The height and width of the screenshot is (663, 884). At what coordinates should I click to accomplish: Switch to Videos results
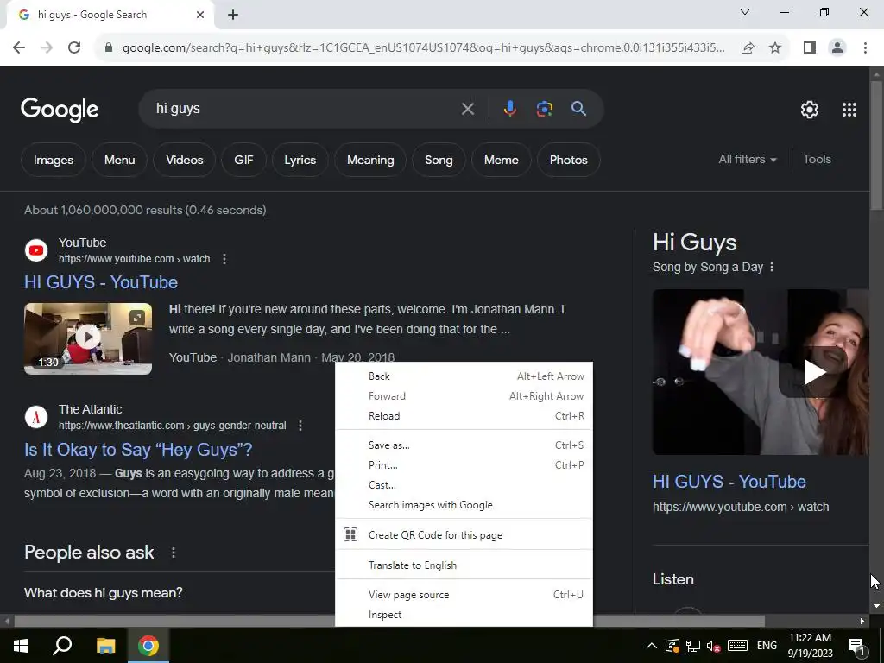[185, 160]
